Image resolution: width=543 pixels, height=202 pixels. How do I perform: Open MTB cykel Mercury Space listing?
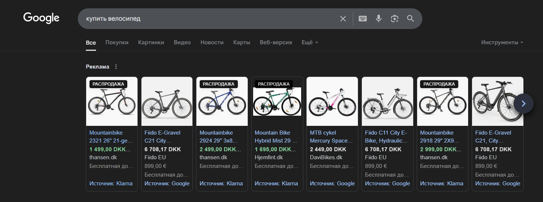click(x=331, y=137)
